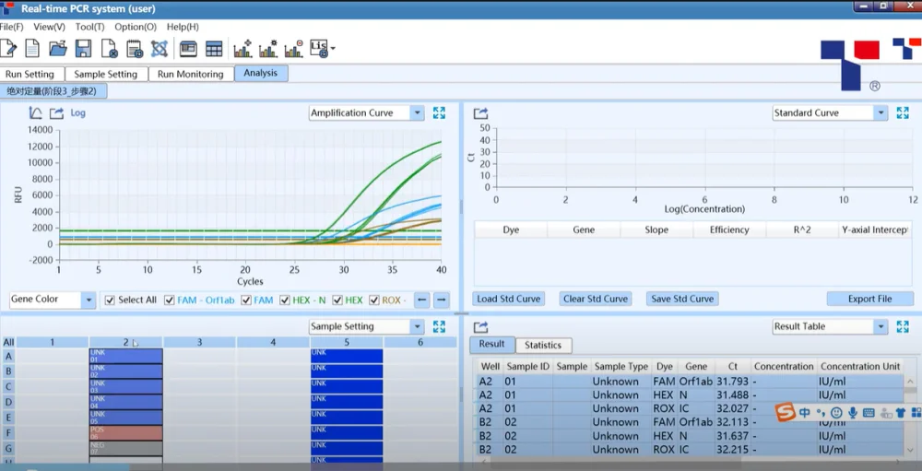Open the Help(H) menu
Screen dimensions: 922x471
[x=183, y=27]
